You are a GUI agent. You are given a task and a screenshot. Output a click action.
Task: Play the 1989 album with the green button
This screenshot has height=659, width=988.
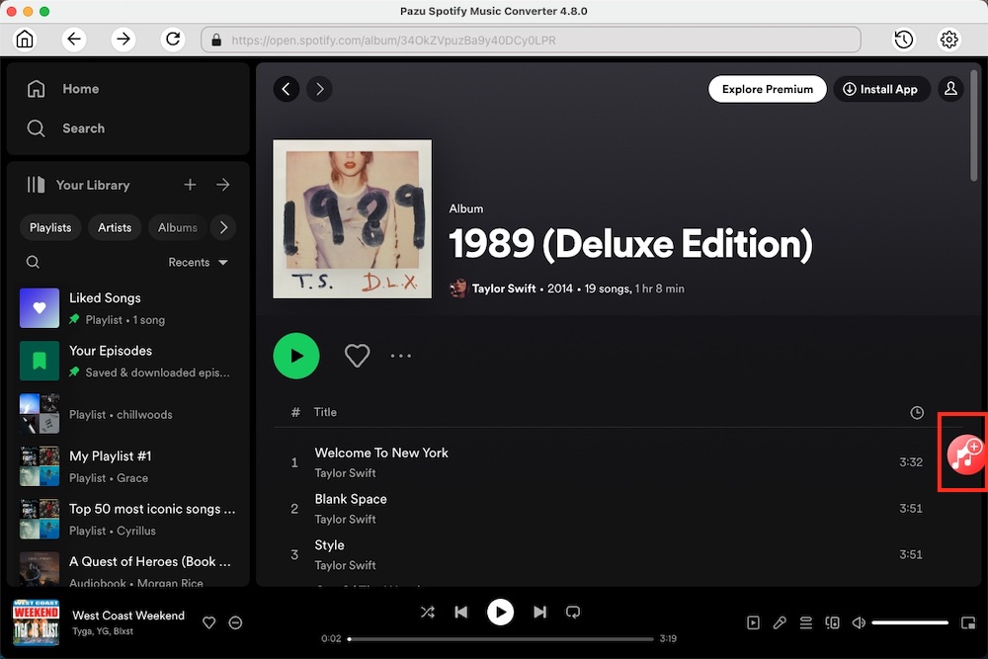296,356
